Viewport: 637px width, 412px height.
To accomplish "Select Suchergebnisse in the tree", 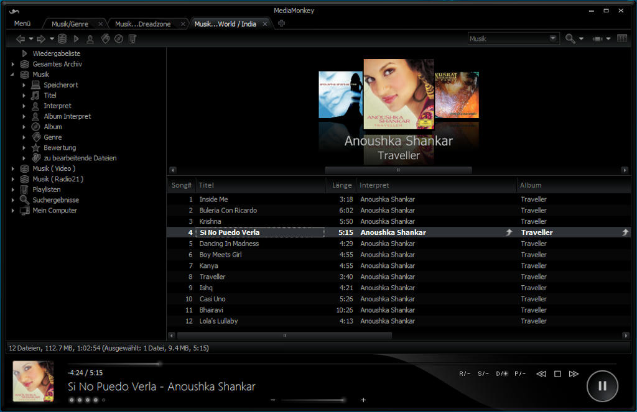I will 55,200.
